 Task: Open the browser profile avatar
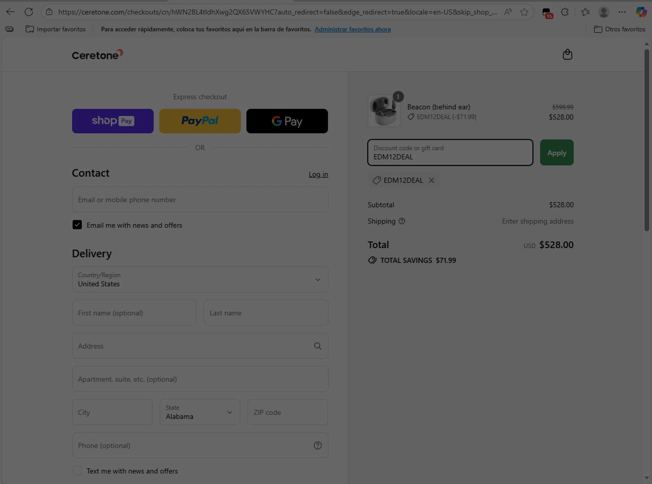[603, 12]
